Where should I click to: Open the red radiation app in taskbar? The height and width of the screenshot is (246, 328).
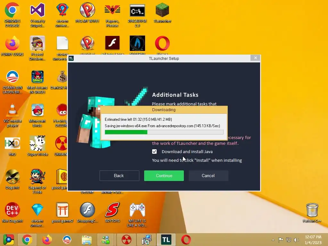coord(127,240)
